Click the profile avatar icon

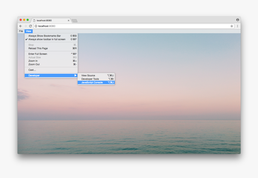(238, 19)
